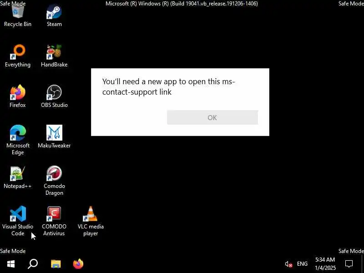Select the Microsoft Edge desktop shortcut
364x273 pixels.
pyautogui.click(x=18, y=140)
